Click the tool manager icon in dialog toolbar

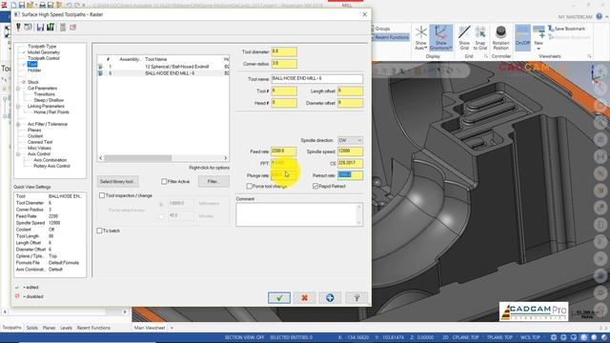point(18,28)
